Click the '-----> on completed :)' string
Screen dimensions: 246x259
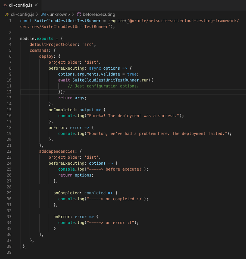click(x=115, y=199)
